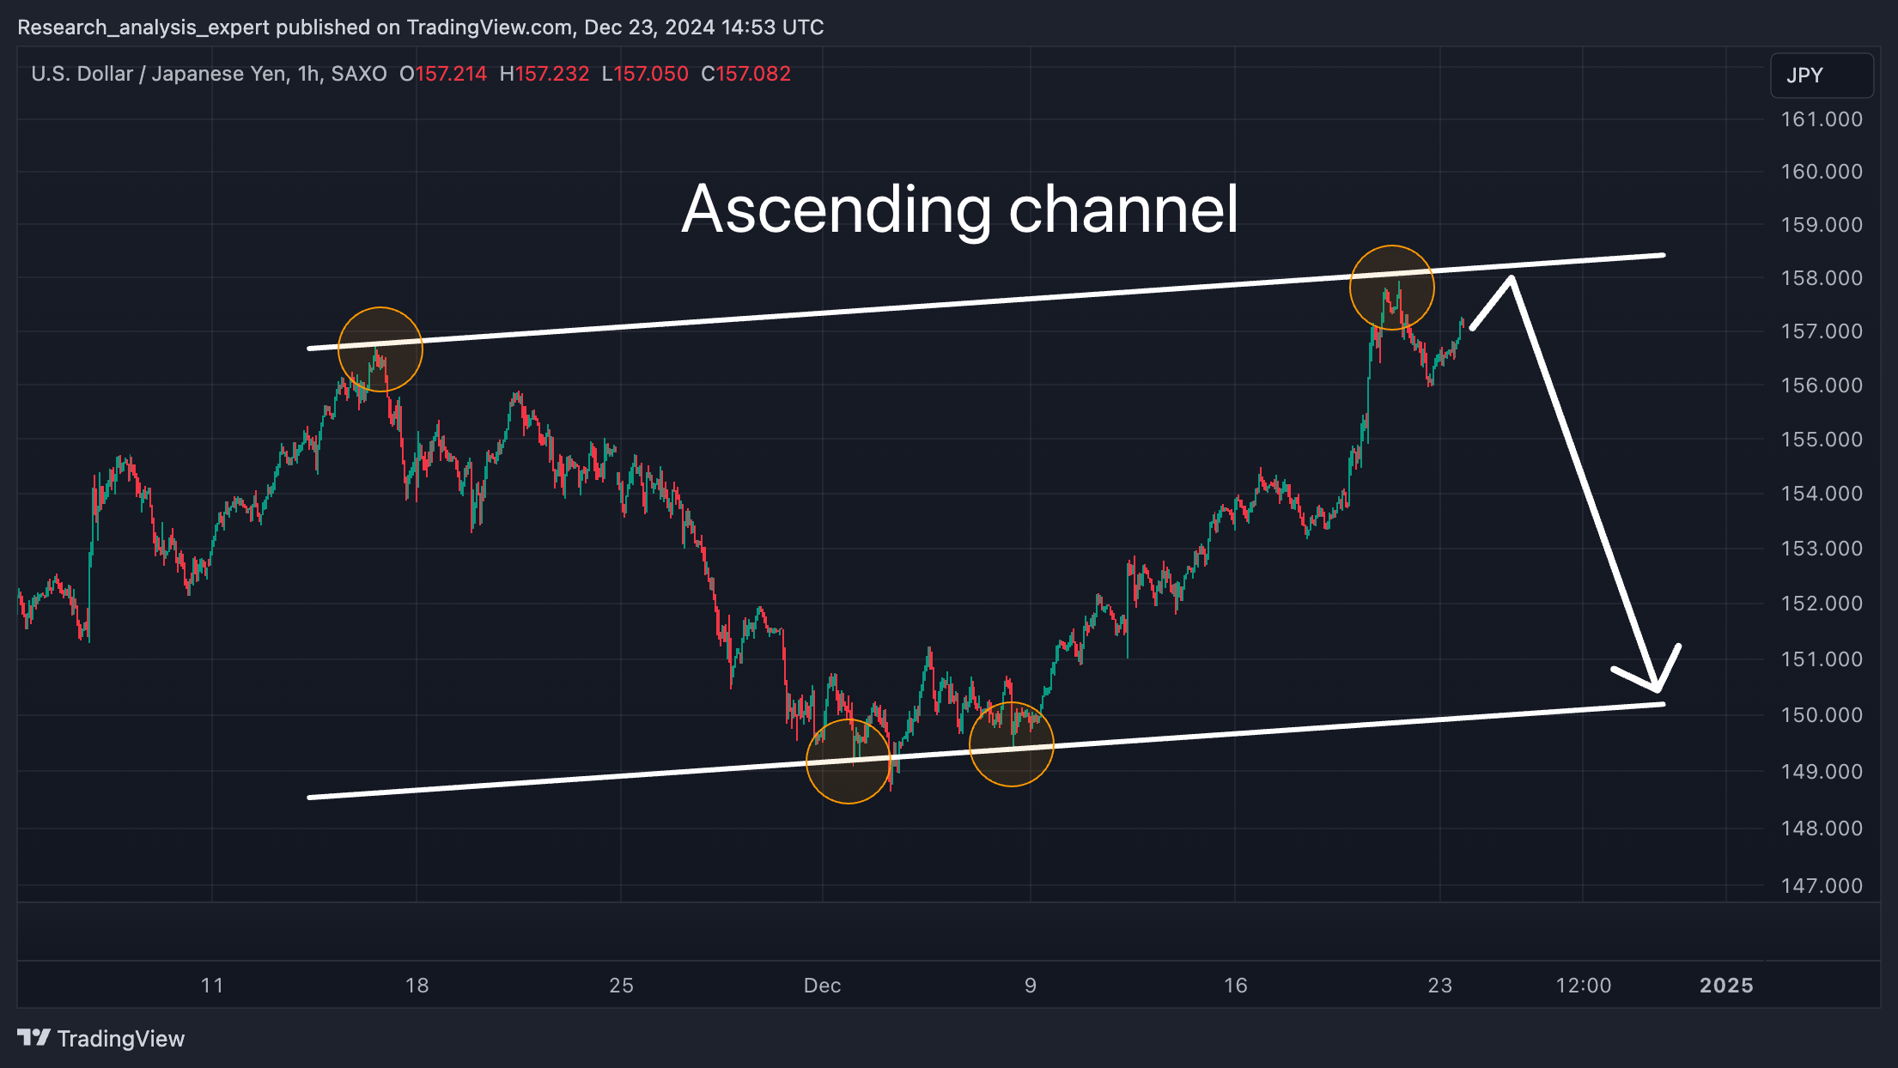Click the 150.000 price axis label
This screenshot has width=1898, height=1068.
(1822, 715)
